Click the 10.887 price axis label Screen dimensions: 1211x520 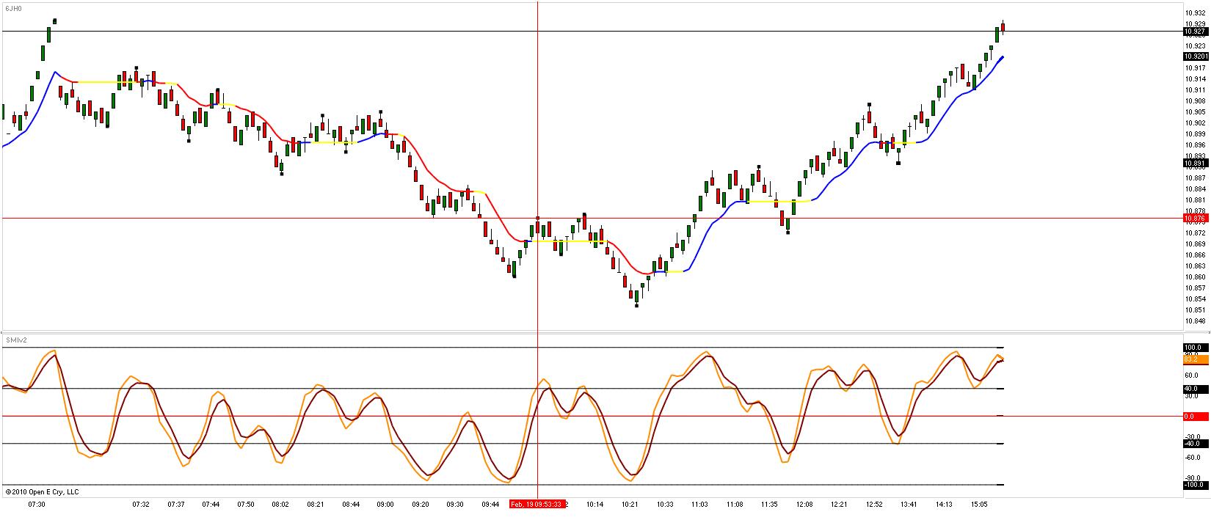[x=1195, y=177]
